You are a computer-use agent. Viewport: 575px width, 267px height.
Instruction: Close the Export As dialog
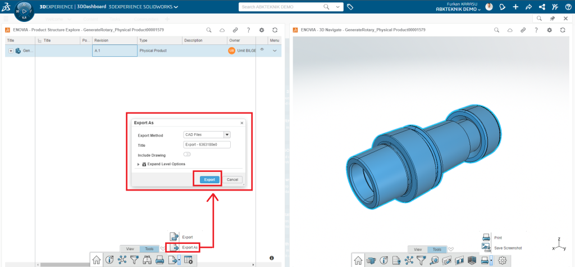tap(242, 123)
